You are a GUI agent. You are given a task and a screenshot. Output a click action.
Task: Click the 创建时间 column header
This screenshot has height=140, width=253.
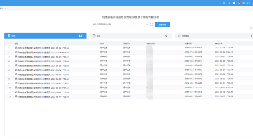click(x=188, y=43)
